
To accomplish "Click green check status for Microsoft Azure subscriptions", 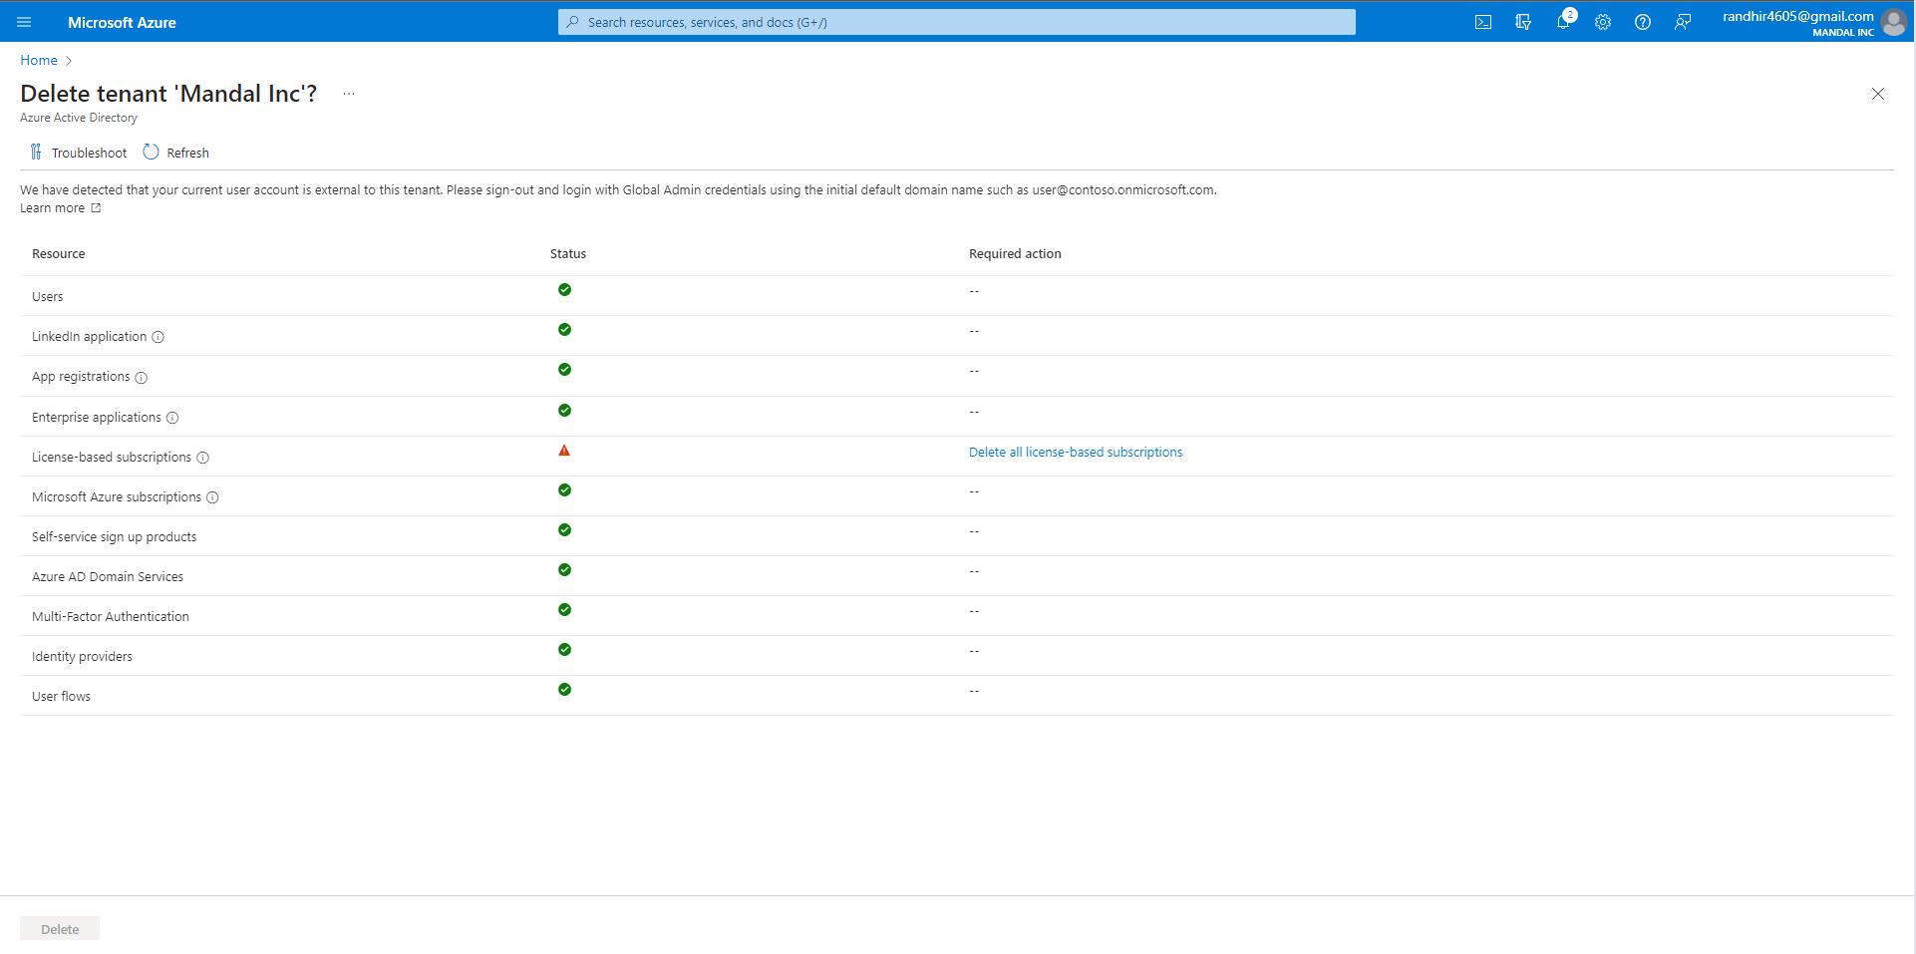I will click(x=565, y=490).
